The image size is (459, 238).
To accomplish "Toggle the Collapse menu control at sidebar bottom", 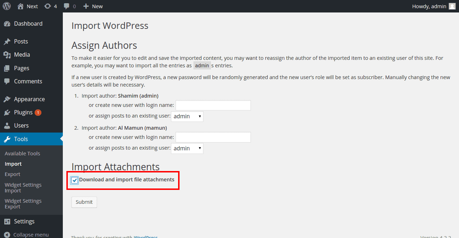I will [27, 234].
